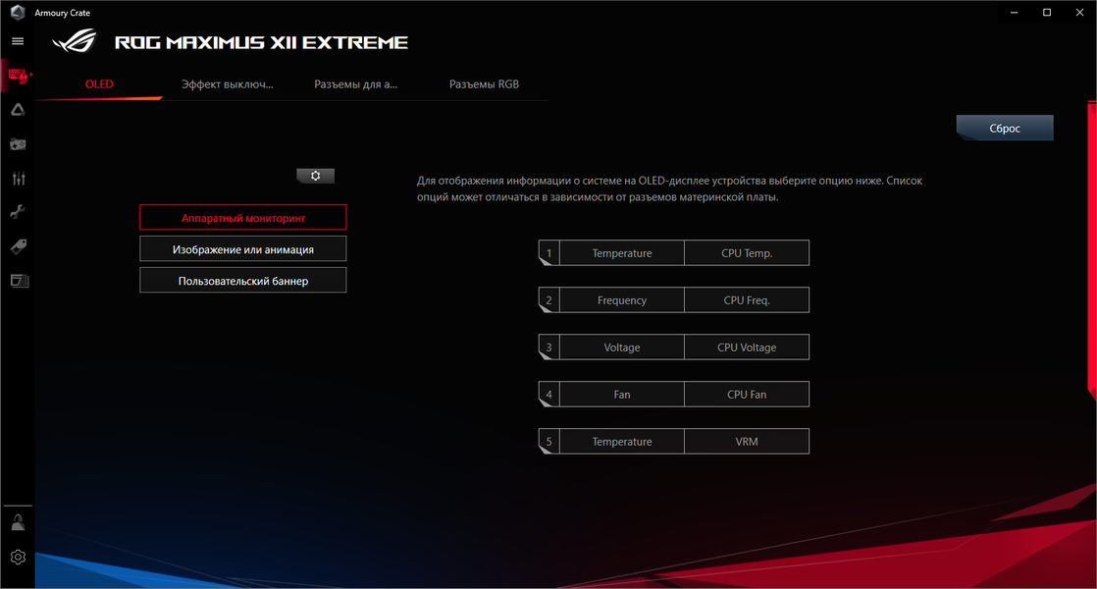Minimize the Armoury Crate window

pos(1014,12)
